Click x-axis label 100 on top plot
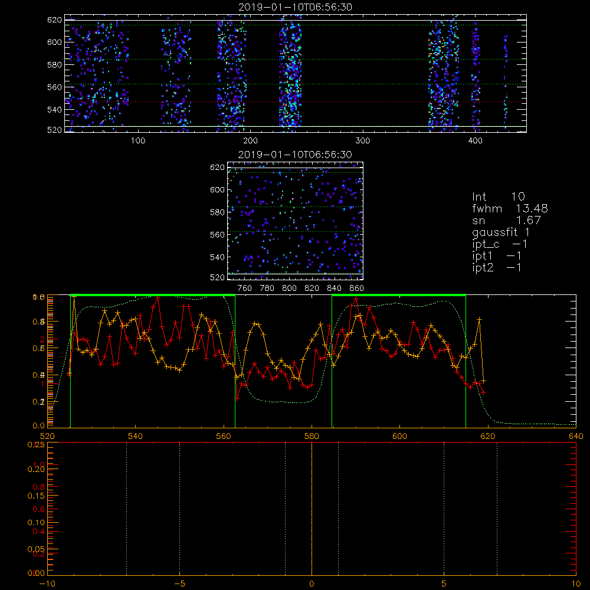Image resolution: width=590 pixels, height=590 pixels. coord(138,141)
